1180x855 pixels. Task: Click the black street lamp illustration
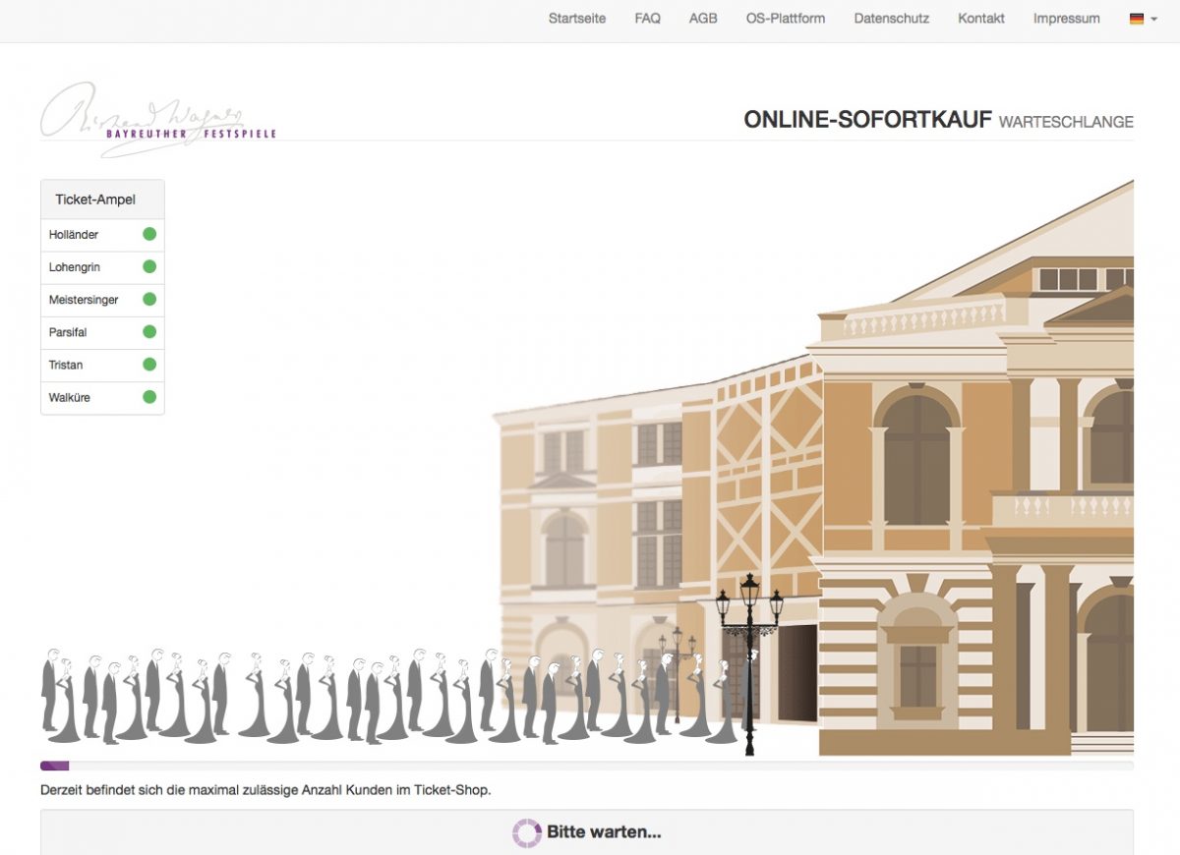(749, 664)
